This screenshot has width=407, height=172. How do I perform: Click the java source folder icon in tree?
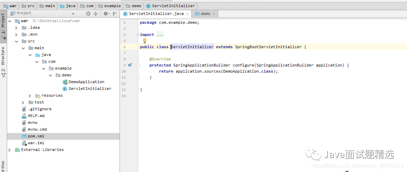click(x=38, y=55)
